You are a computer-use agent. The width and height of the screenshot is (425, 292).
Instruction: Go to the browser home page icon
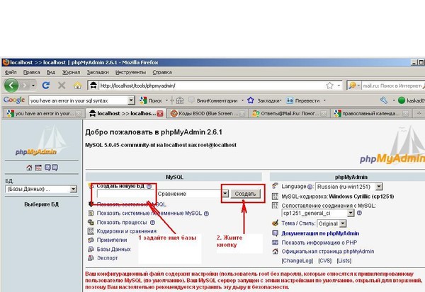point(77,86)
